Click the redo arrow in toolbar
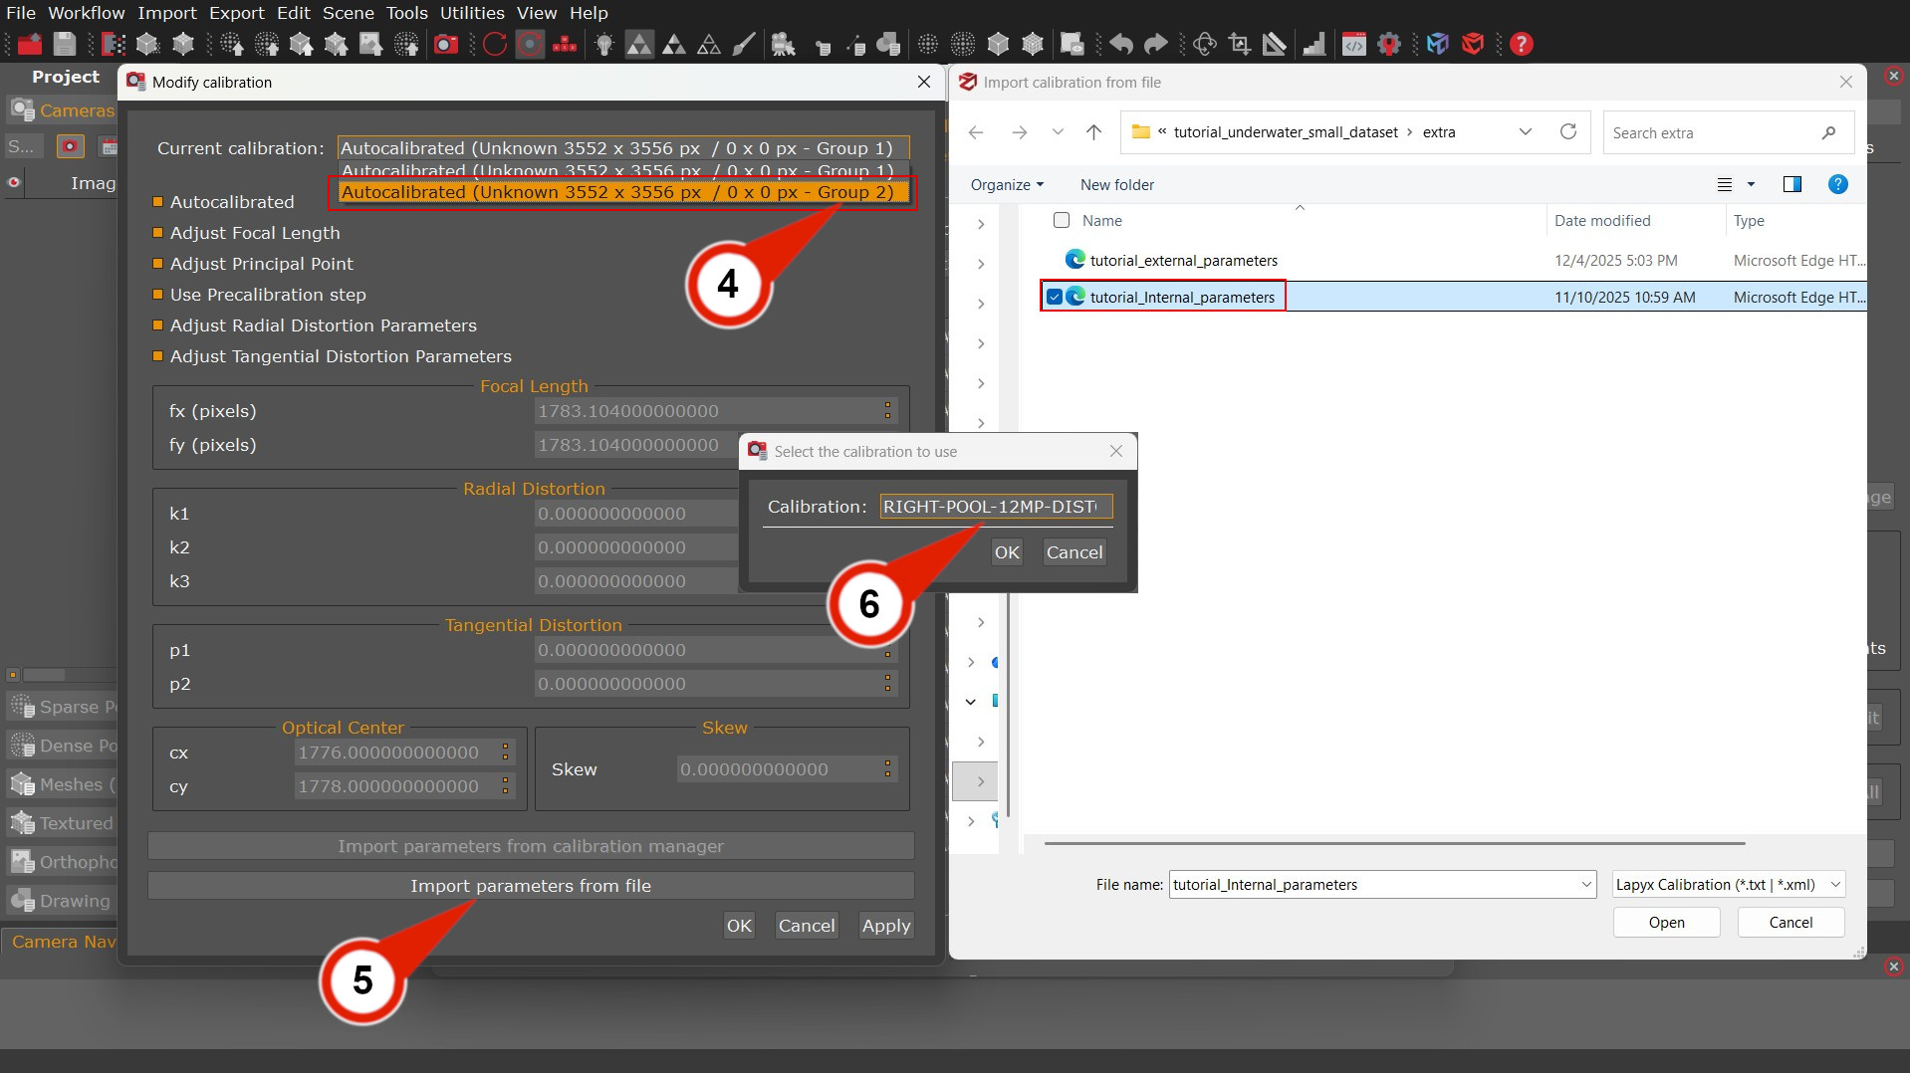Image resolution: width=1910 pixels, height=1073 pixels. coord(1155,44)
